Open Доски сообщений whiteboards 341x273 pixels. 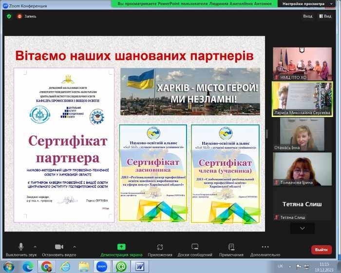point(195,247)
